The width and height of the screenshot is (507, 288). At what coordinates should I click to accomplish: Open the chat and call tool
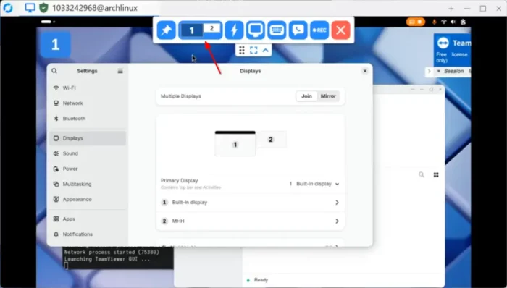coord(298,30)
